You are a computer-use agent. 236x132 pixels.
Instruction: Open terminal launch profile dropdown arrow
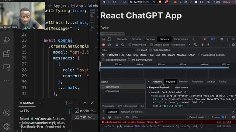click(71, 103)
